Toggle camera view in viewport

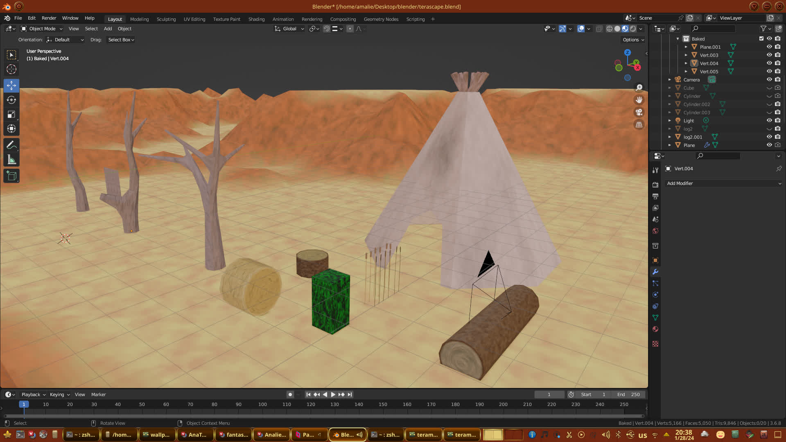coord(639,112)
